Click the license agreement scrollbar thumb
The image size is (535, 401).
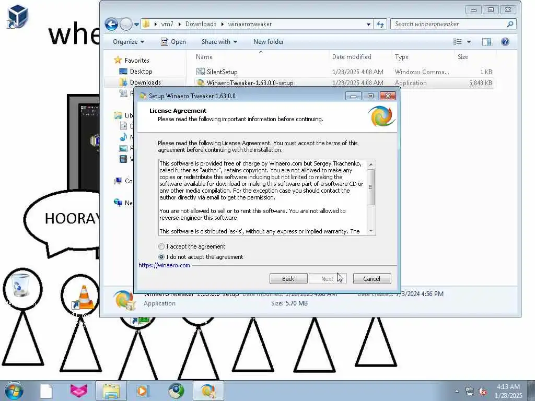371,187
